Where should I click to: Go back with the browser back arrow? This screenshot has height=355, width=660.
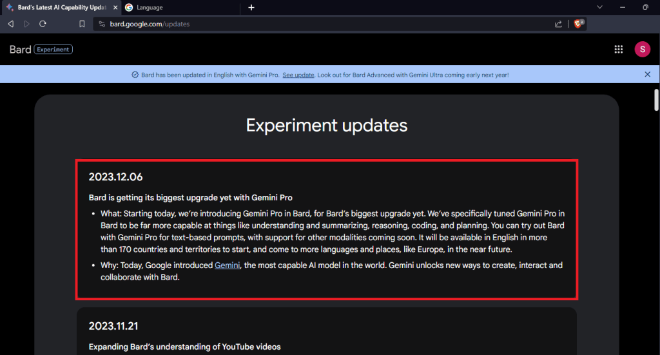tap(11, 24)
